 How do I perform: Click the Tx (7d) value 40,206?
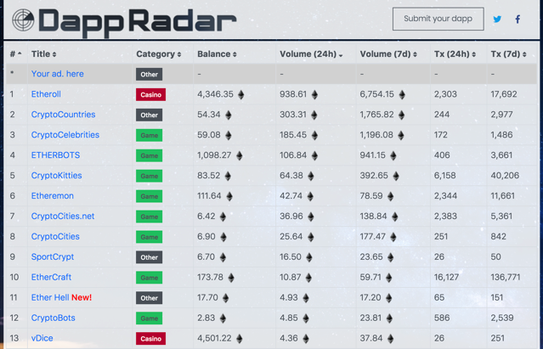[505, 176]
